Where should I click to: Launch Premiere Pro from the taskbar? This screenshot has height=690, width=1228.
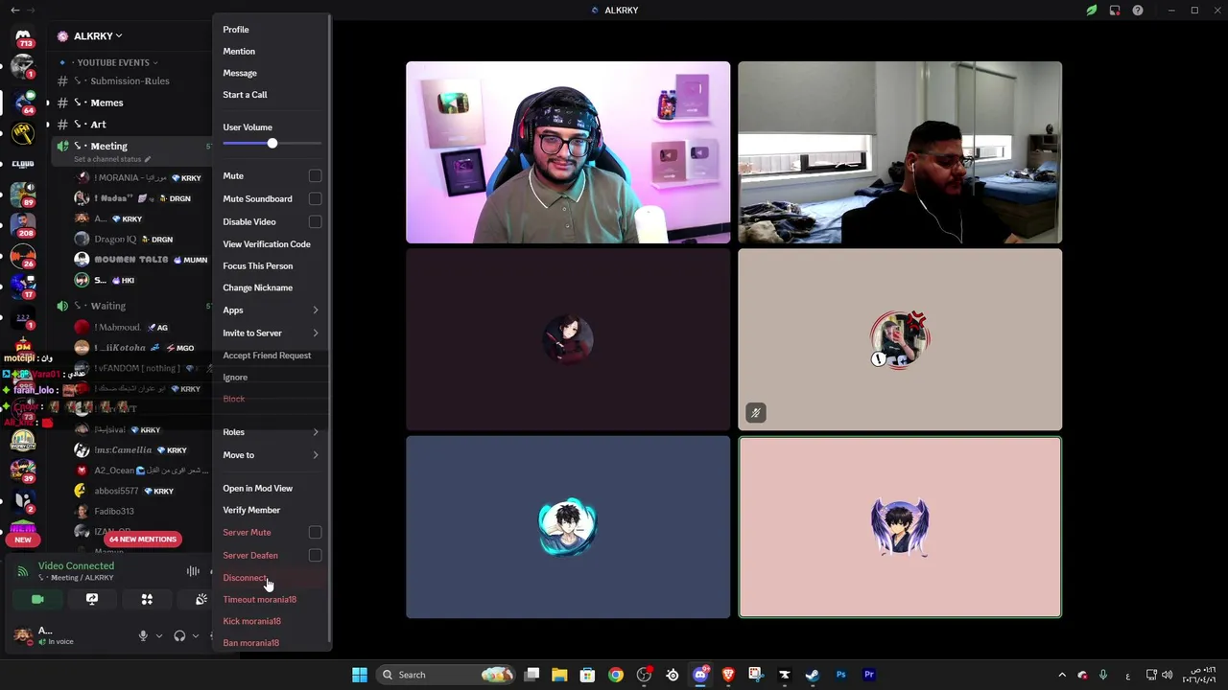point(869,675)
